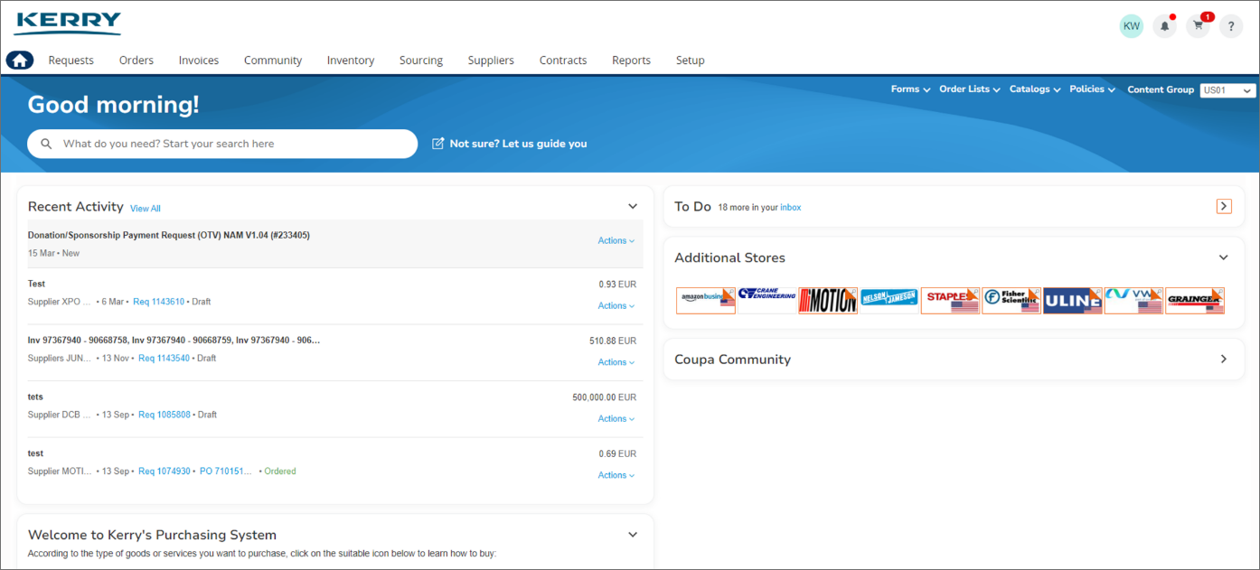
Task: Open the notifications bell icon
Action: [x=1164, y=26]
